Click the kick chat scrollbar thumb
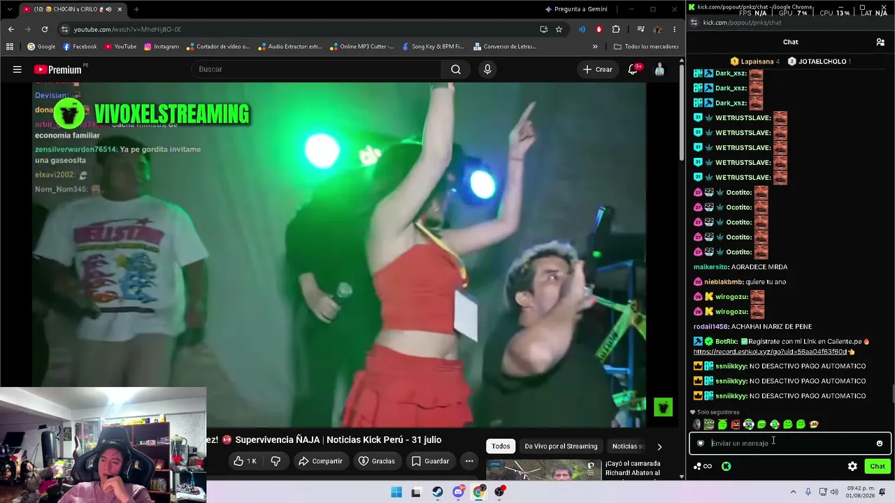Screen dimensions: 895x503 (893, 393)
